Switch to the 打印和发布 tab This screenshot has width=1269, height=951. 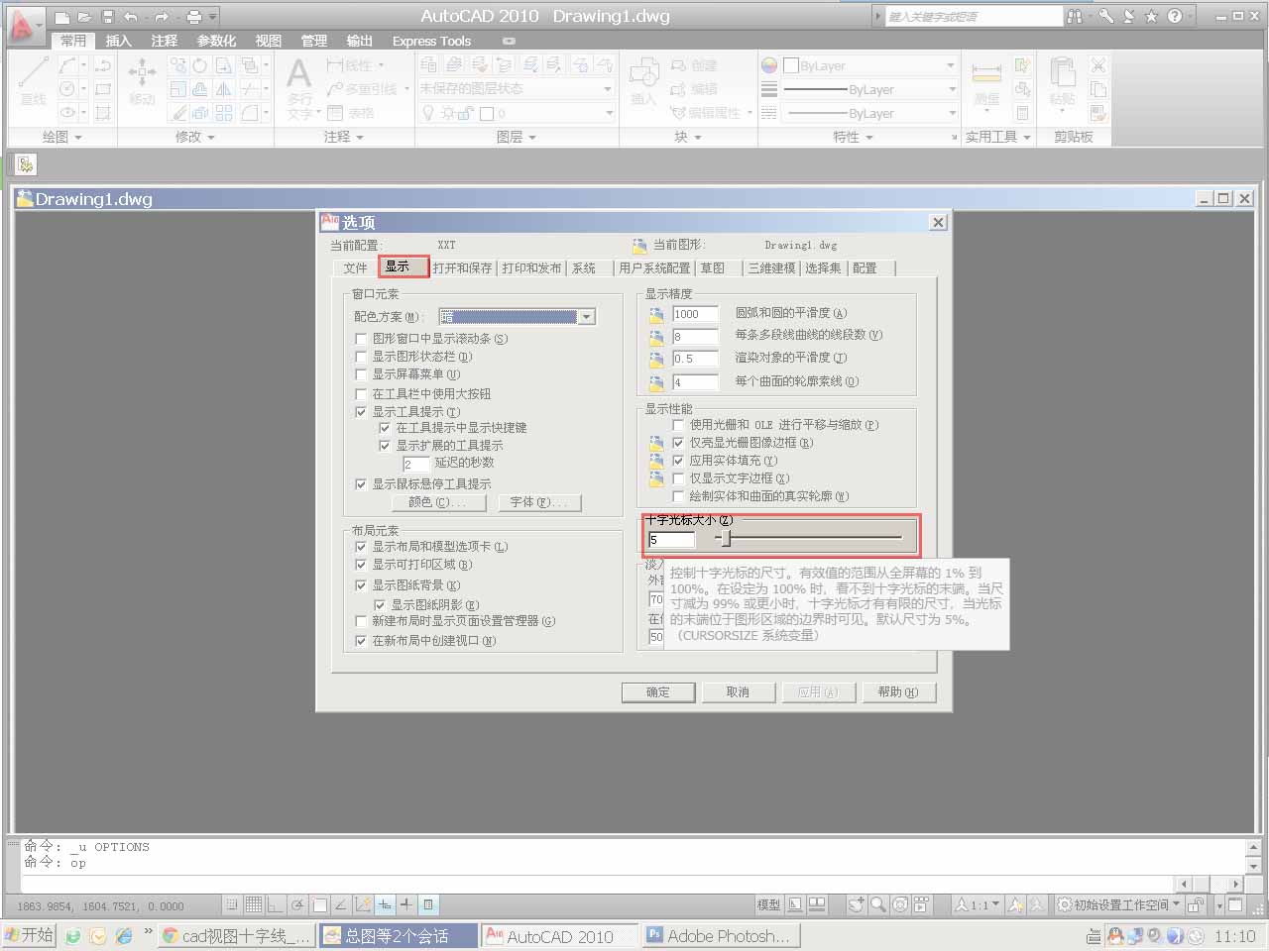click(x=531, y=267)
